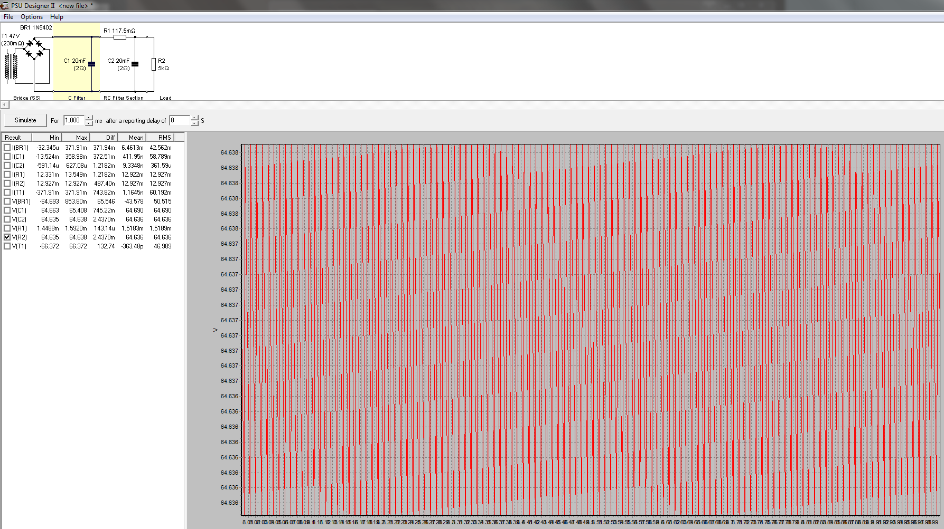Click the RC Filter Section label
Image resolution: width=944 pixels, height=529 pixels.
[124, 98]
